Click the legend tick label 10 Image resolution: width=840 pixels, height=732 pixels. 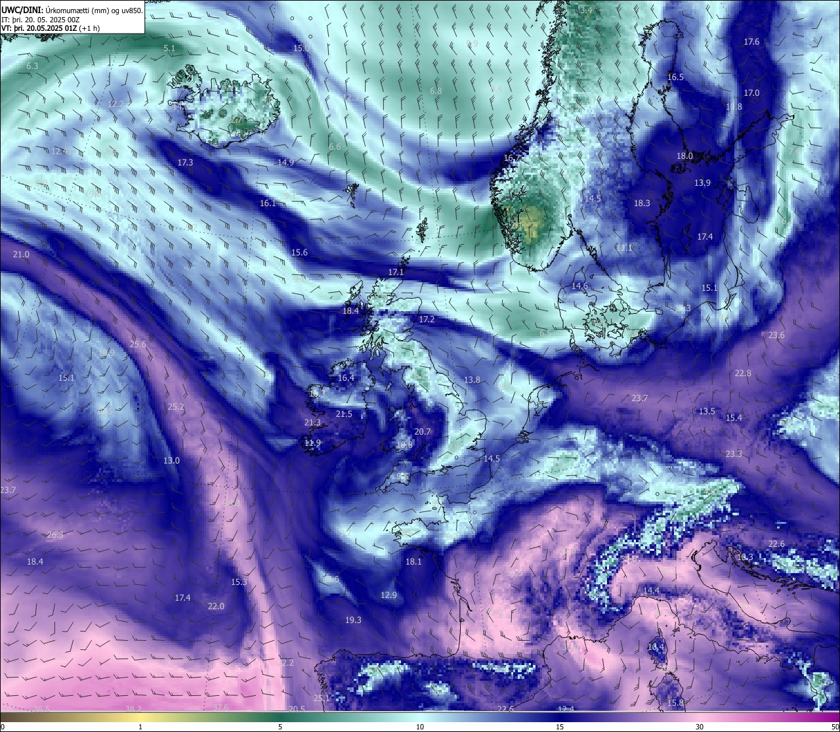(420, 727)
